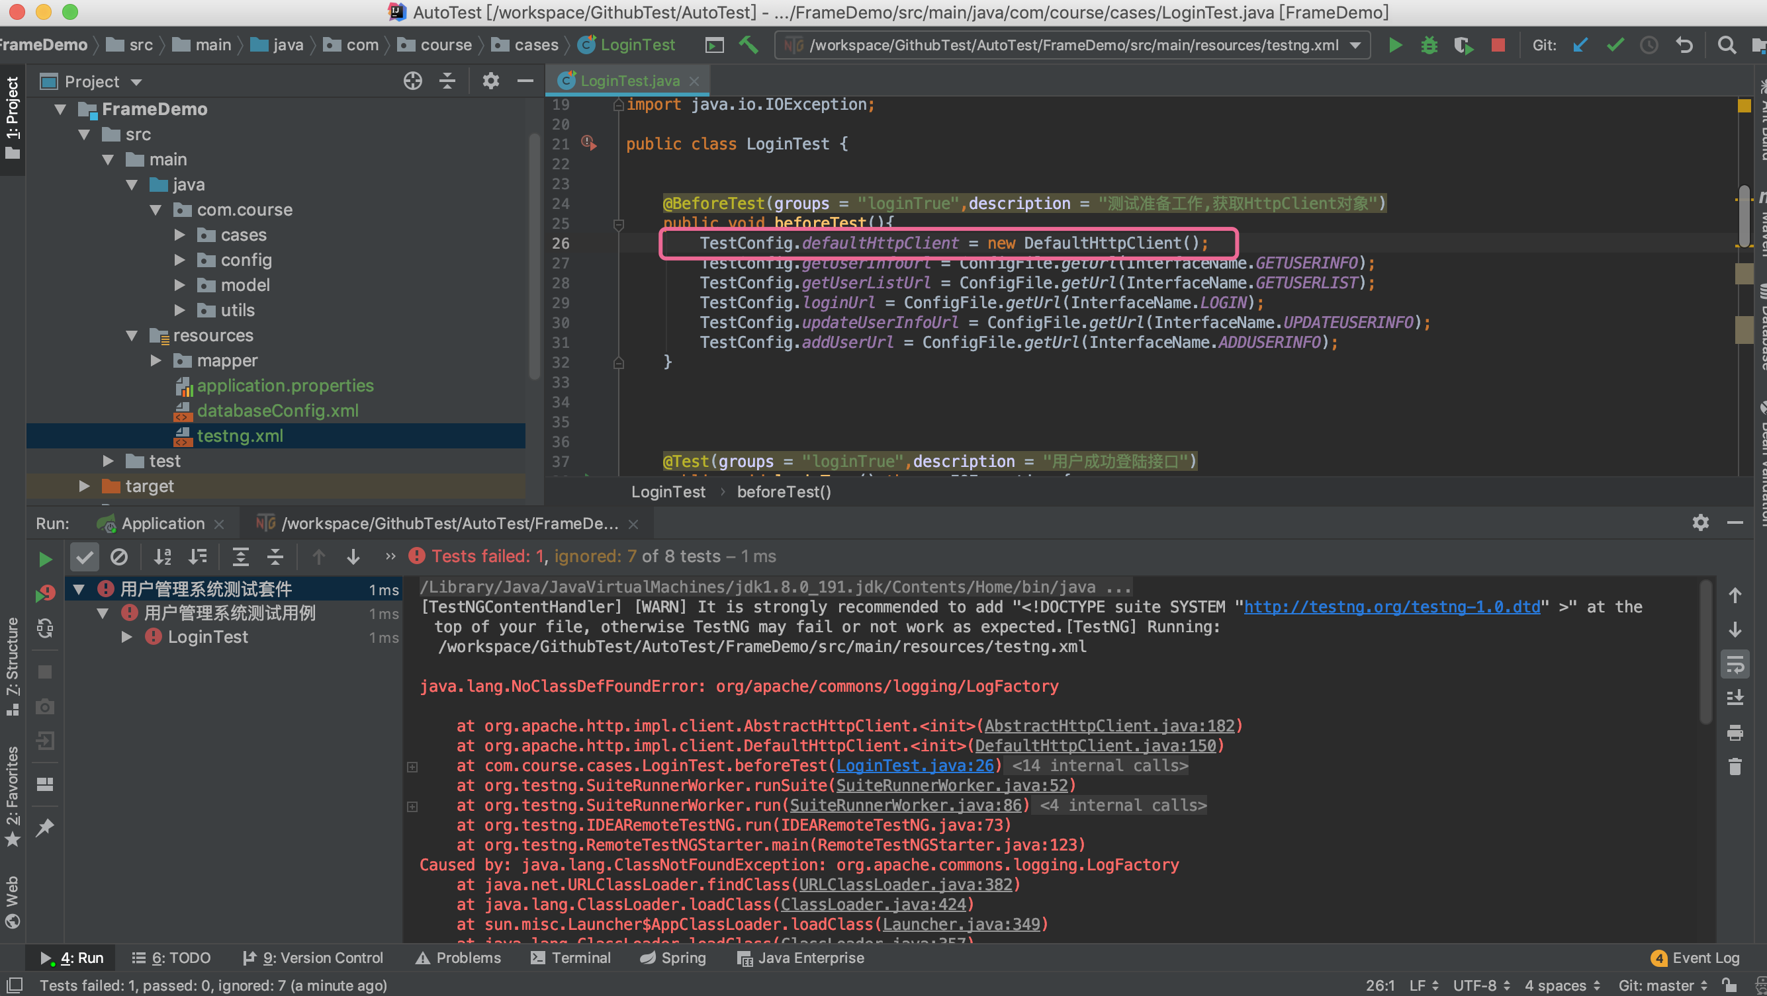1767x996 pixels.
Task: Switch to the Application run tab
Action: (163, 524)
